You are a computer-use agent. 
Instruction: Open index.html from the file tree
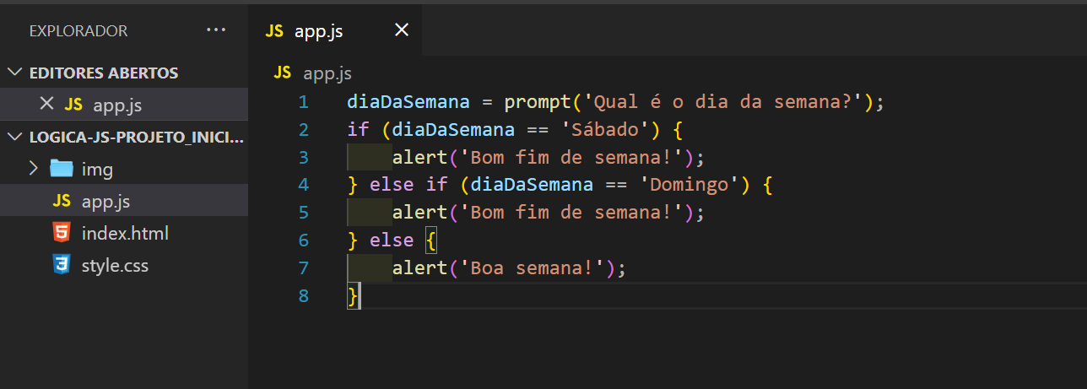click(125, 233)
